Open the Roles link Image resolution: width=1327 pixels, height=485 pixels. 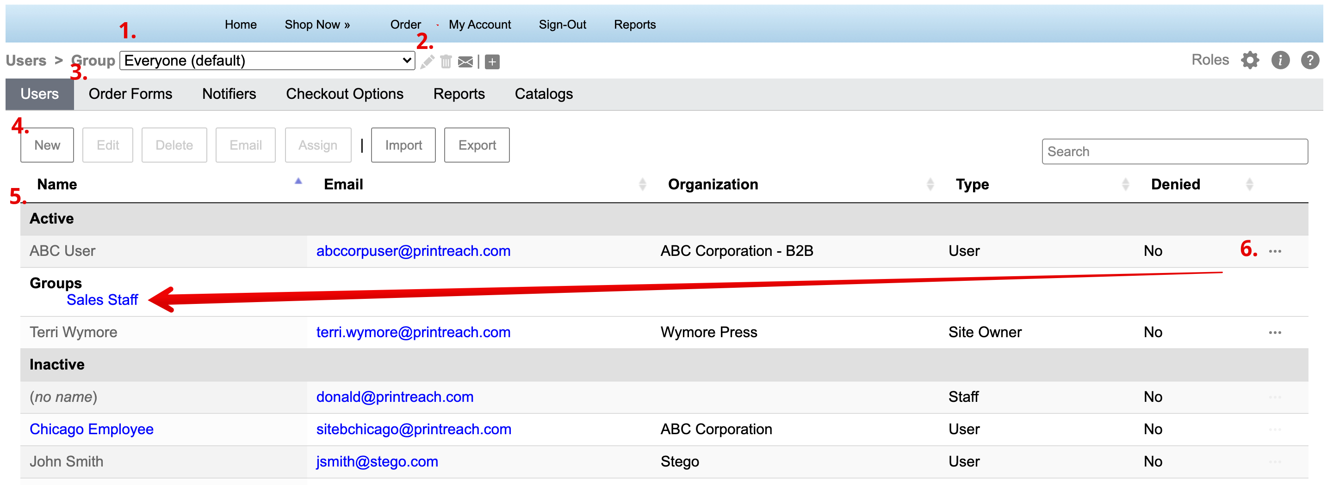click(x=1210, y=60)
